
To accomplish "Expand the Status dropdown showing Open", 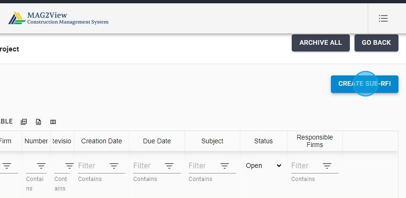I will point(263,166).
